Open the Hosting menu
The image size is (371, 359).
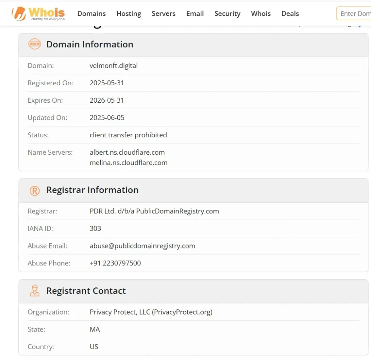click(129, 13)
